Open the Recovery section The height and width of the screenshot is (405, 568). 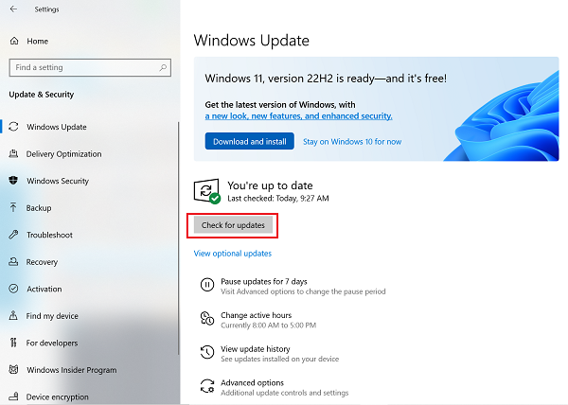(42, 262)
